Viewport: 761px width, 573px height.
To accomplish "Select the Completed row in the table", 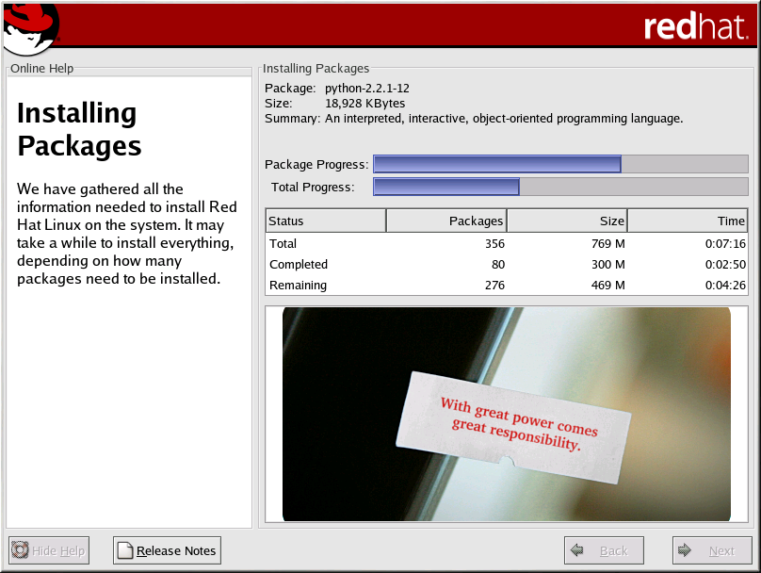I will [x=507, y=265].
